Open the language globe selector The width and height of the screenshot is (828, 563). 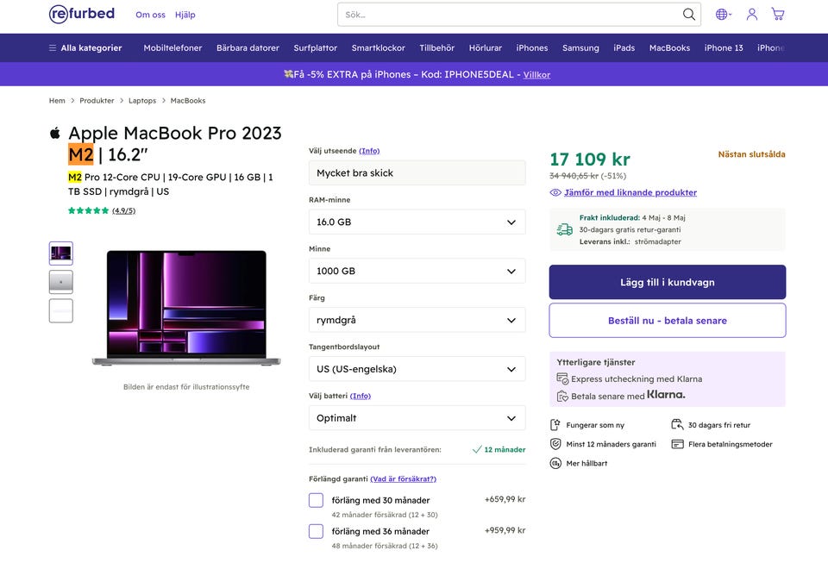click(722, 15)
